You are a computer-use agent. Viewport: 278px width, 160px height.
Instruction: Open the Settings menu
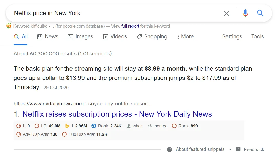tap(232, 36)
